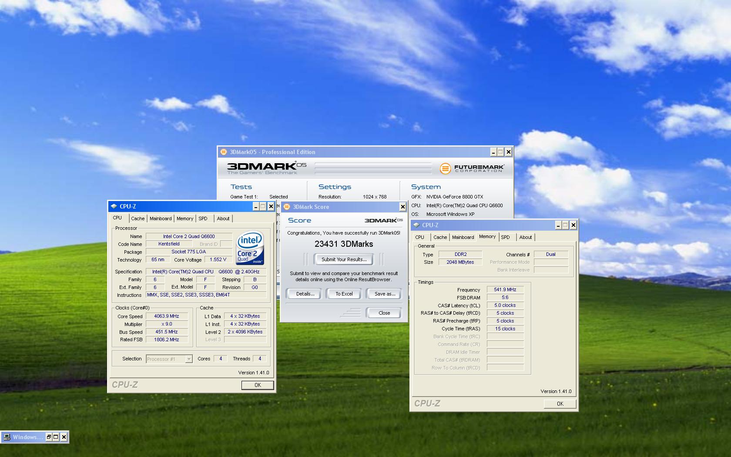Select SPD tab in left CPU-Z
This screenshot has width=731, height=457.
coord(203,218)
